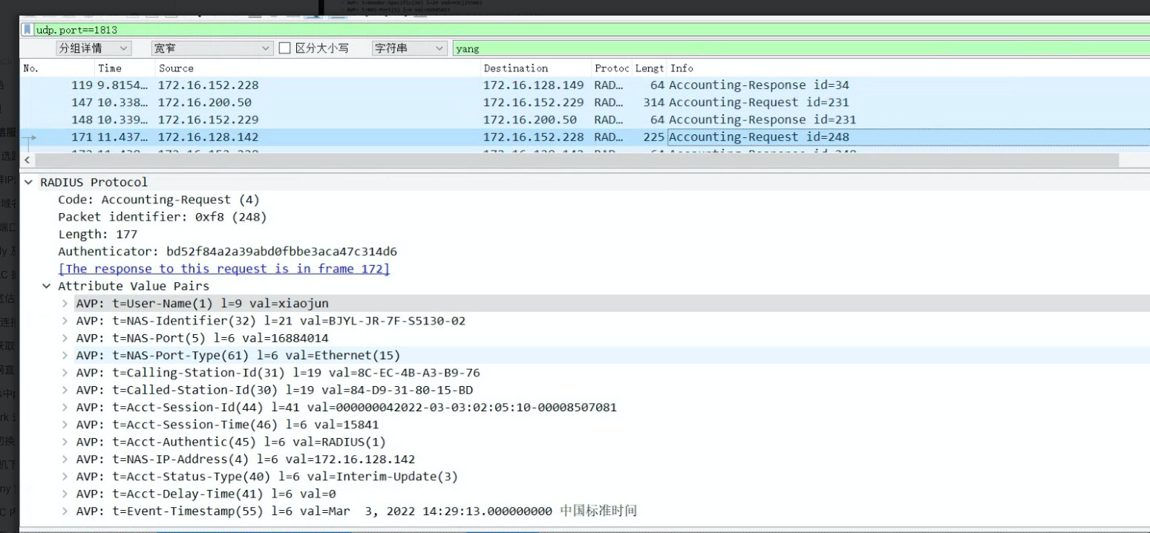The width and height of the screenshot is (1150, 533).
Task: Collapse the Attribute Value Pairs node
Action: tap(46, 287)
